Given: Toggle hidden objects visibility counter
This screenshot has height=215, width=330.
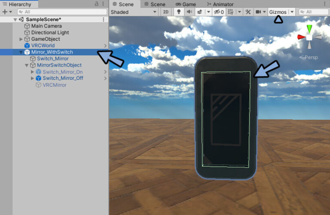Looking at the screenshot, I should coord(219,12).
